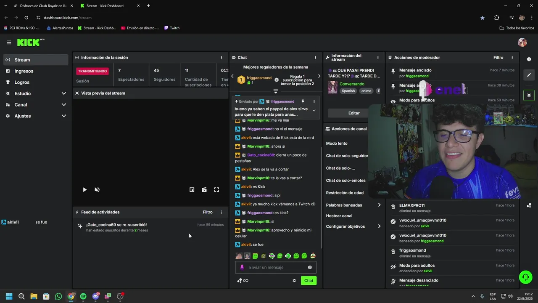538x303 pixels.
Task: Open OBS Studio from the taskbar
Action: click(x=120, y=296)
